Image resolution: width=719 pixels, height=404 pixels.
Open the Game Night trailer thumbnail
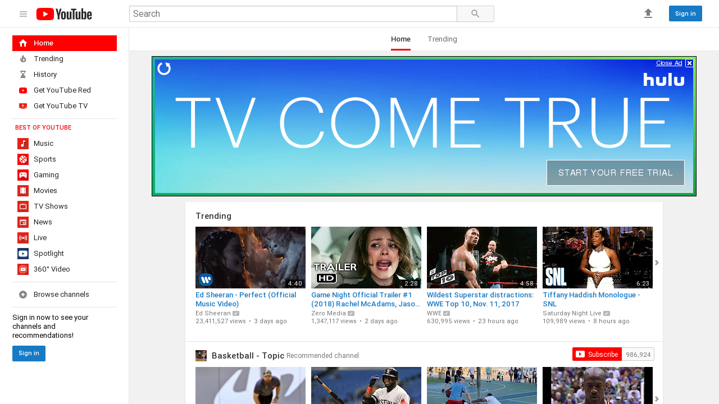click(x=366, y=258)
